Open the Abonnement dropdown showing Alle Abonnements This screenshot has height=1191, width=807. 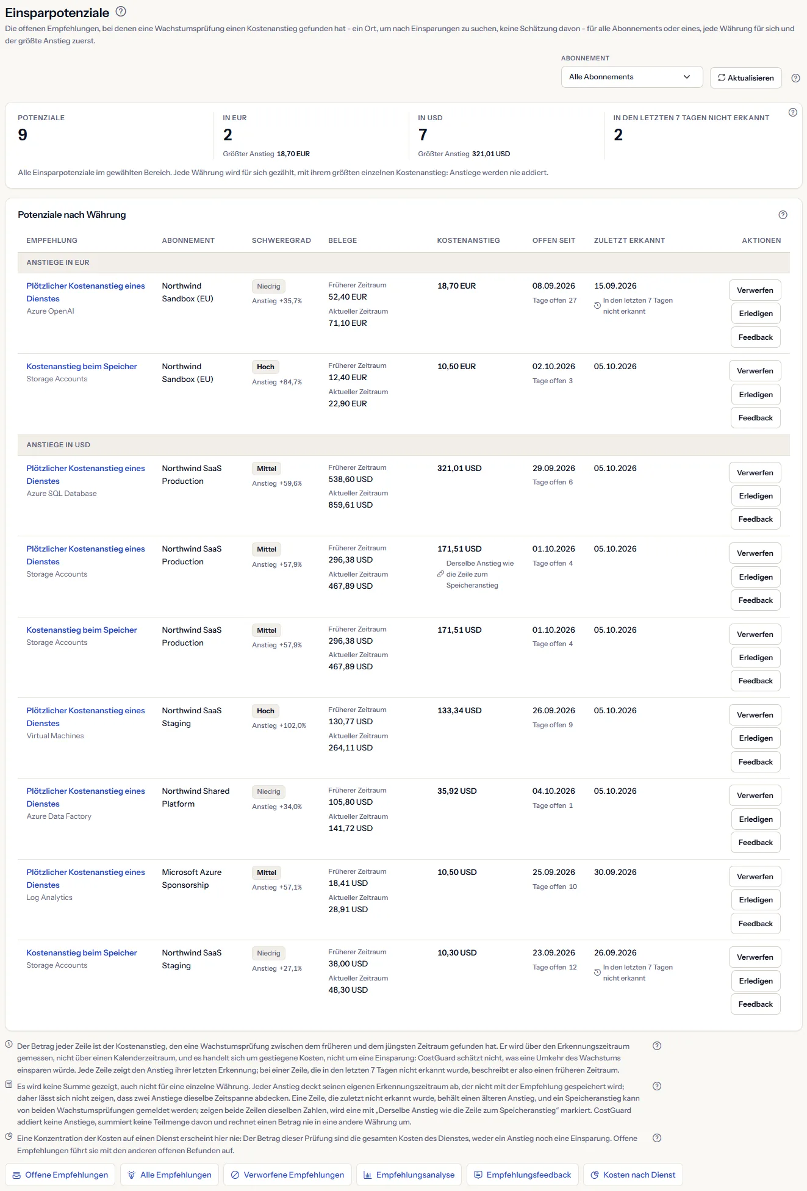[632, 77]
